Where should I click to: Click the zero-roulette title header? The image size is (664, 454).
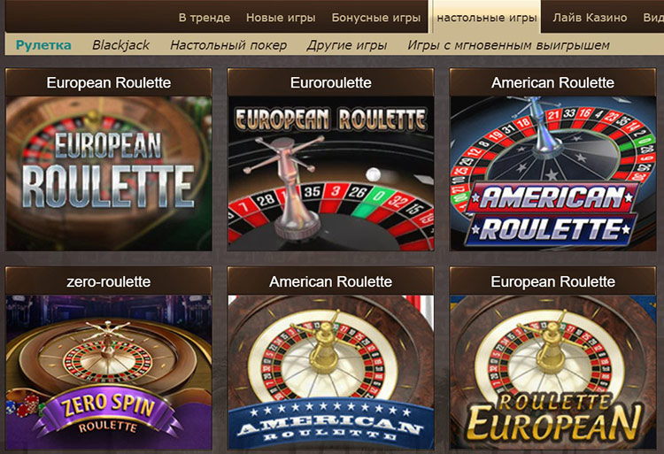coord(109,281)
